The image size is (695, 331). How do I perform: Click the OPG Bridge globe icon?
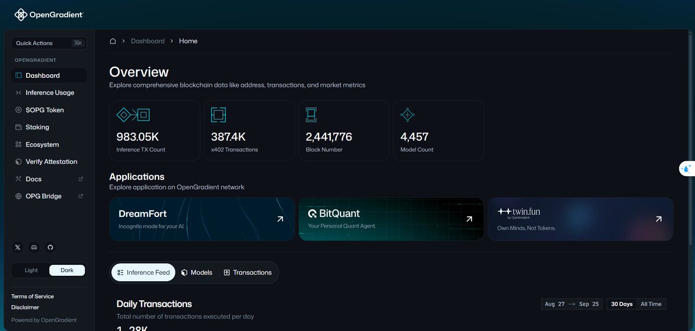[x=19, y=196]
